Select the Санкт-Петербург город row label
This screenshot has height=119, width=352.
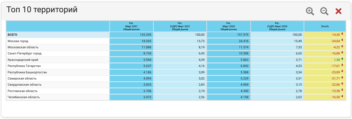click(24, 53)
